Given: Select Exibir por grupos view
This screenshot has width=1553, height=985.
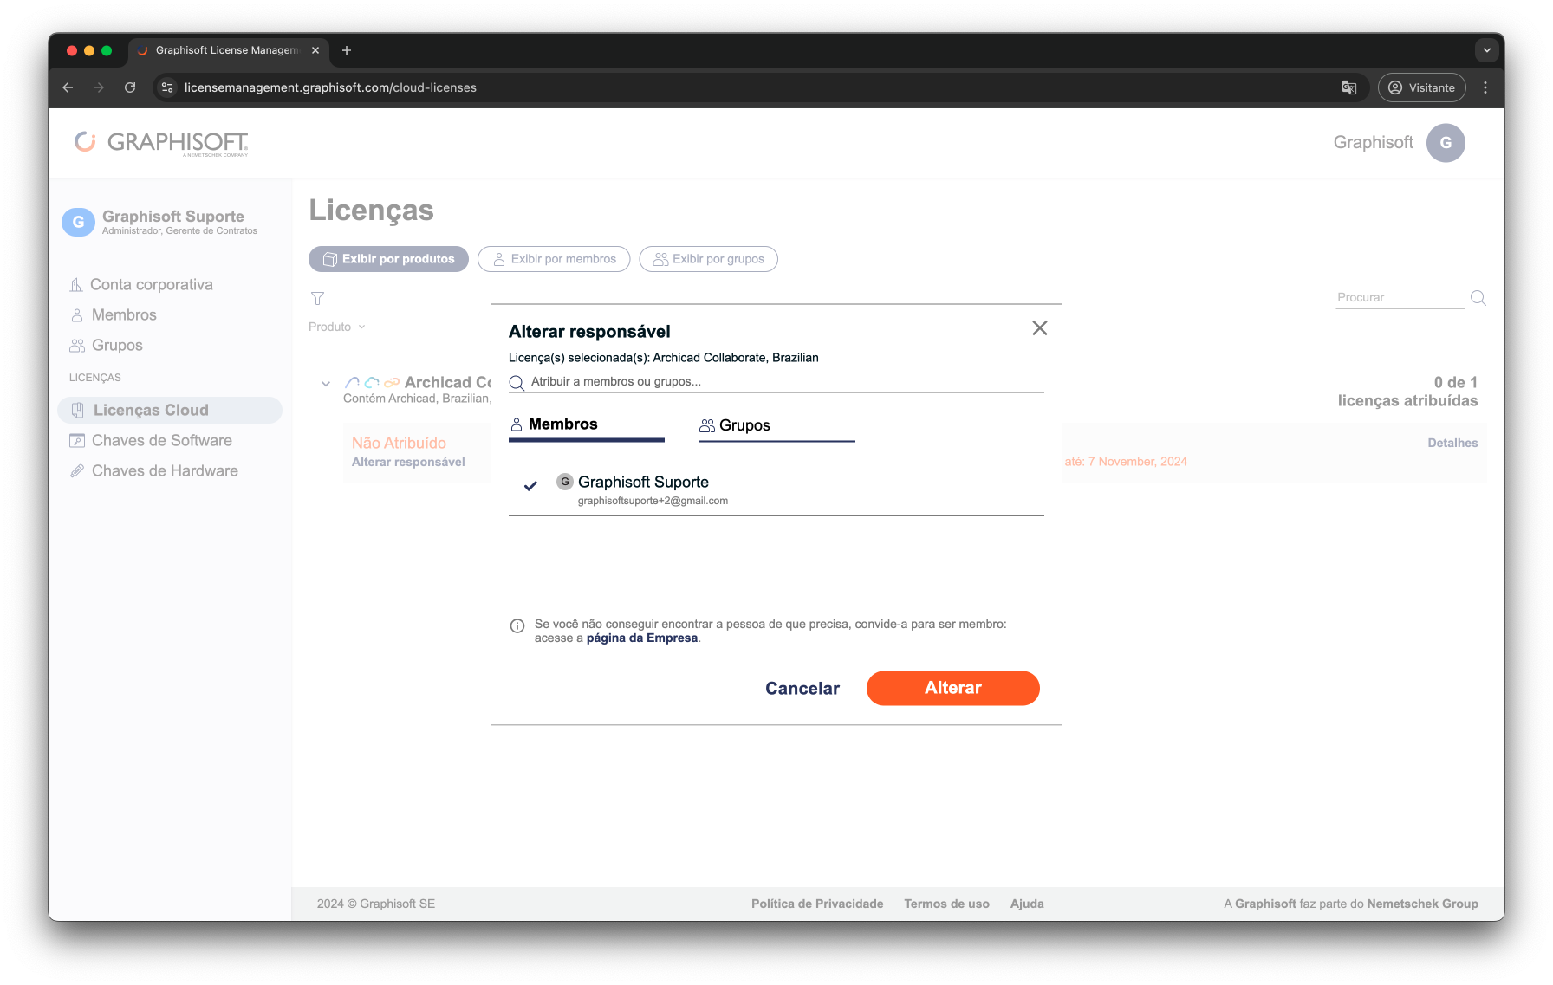Looking at the screenshot, I should (708, 259).
